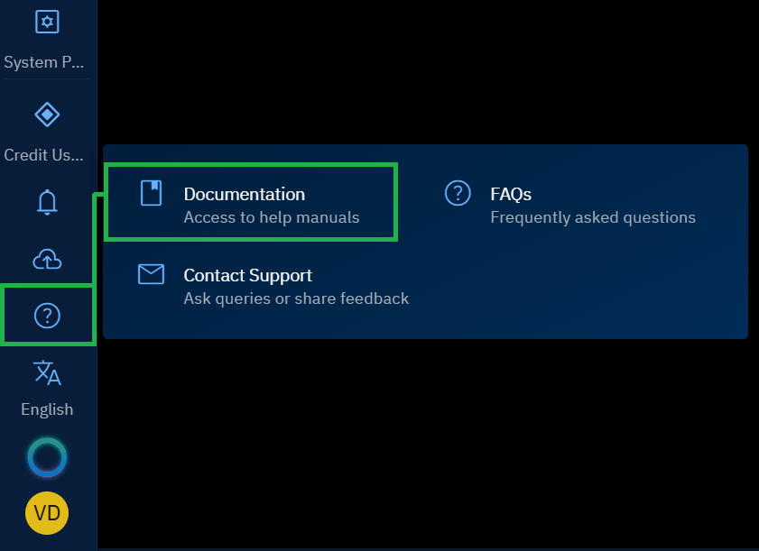Screen dimensions: 759x551
Task: Click the Contact Support envelope icon
Action: pos(151,274)
